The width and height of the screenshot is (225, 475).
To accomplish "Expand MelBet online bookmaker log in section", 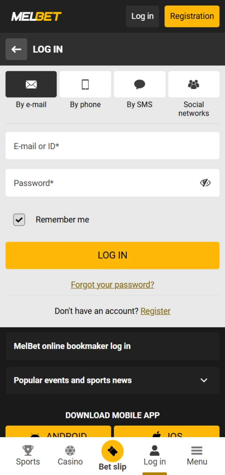I will click(112, 346).
